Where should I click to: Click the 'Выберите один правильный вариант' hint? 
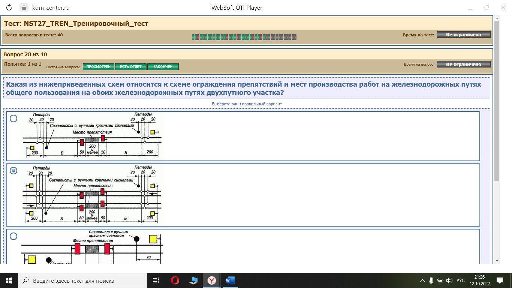click(x=247, y=104)
